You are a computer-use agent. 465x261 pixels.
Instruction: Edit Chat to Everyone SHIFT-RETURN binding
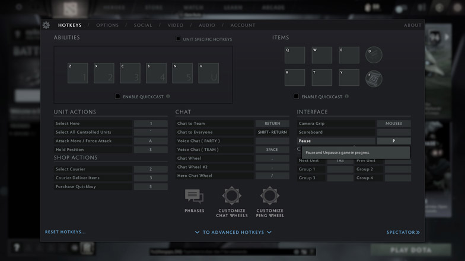[272, 133]
